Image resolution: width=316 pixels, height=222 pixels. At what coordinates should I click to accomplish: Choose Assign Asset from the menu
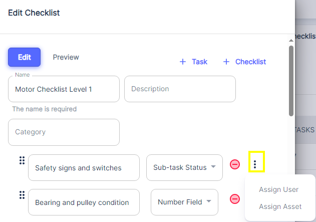280,206
